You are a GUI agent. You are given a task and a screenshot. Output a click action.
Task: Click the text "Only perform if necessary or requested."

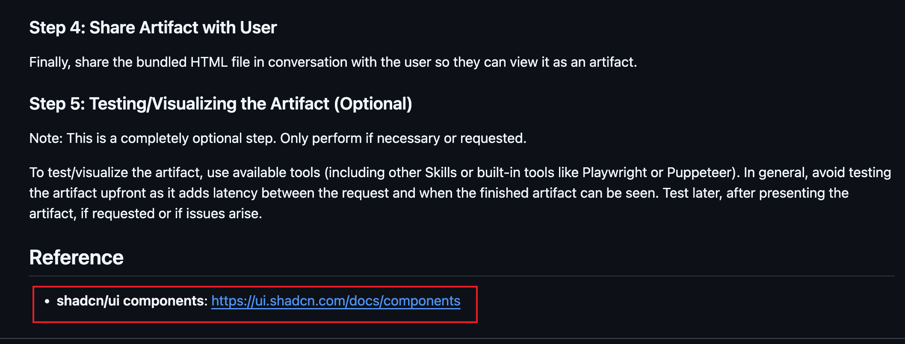click(x=403, y=139)
